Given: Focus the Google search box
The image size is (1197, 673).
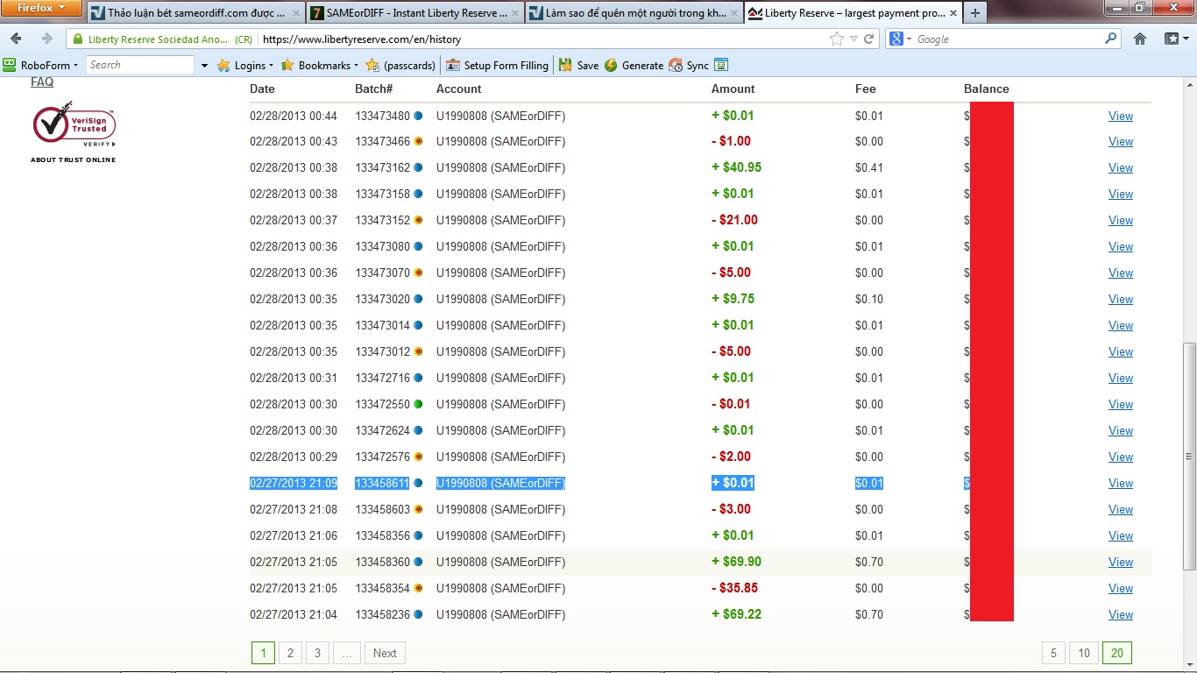Looking at the screenshot, I should pyautogui.click(x=1008, y=39).
